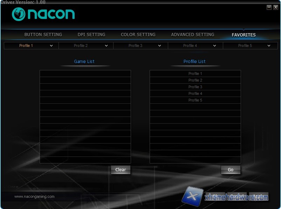Minimize the Nacon driver window
The height and width of the screenshot is (209, 281).
(269, 7)
